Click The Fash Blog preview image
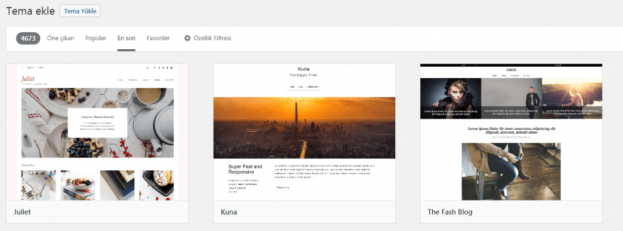Screen dimensions: 623x231 click(x=511, y=131)
